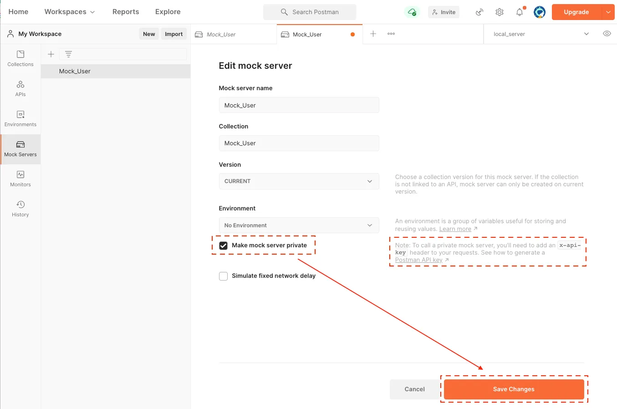
Task: Open the tab options ellipsis menu
Action: [391, 34]
